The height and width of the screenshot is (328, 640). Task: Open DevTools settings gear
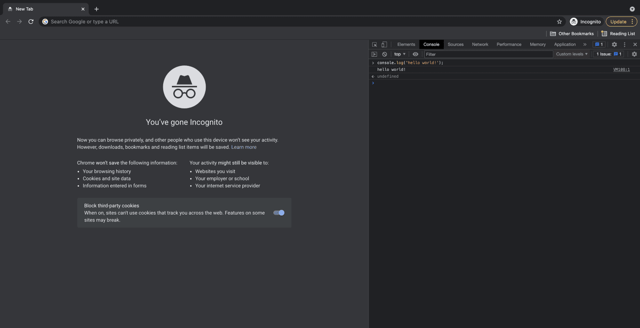tap(614, 44)
